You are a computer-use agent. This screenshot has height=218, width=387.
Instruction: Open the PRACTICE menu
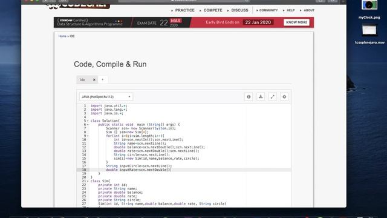[x=184, y=10]
